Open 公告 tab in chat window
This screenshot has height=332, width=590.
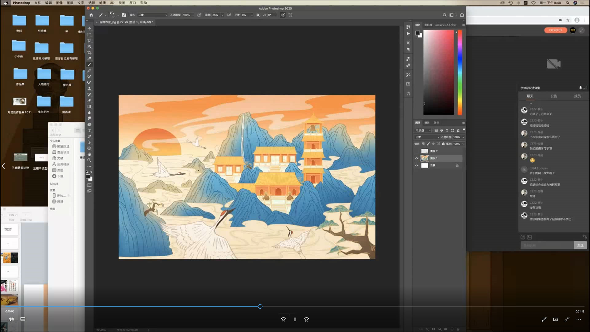pos(554,96)
